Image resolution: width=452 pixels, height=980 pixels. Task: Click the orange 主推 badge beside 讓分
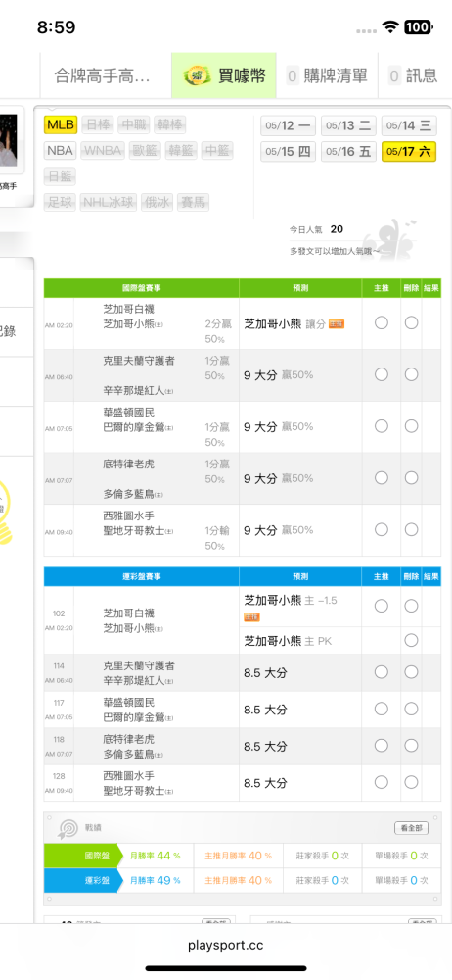pyautogui.click(x=337, y=323)
